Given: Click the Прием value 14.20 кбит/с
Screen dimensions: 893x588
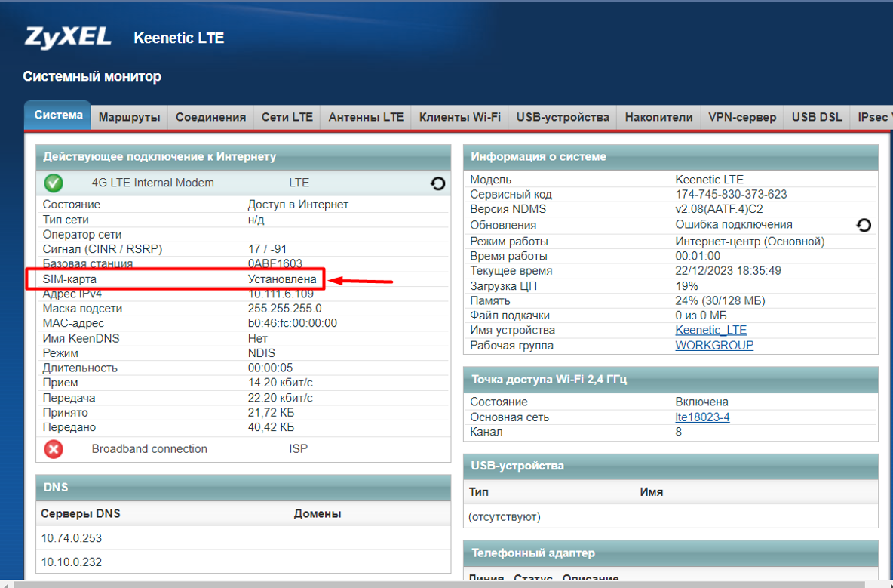Looking at the screenshot, I should pyautogui.click(x=281, y=383).
